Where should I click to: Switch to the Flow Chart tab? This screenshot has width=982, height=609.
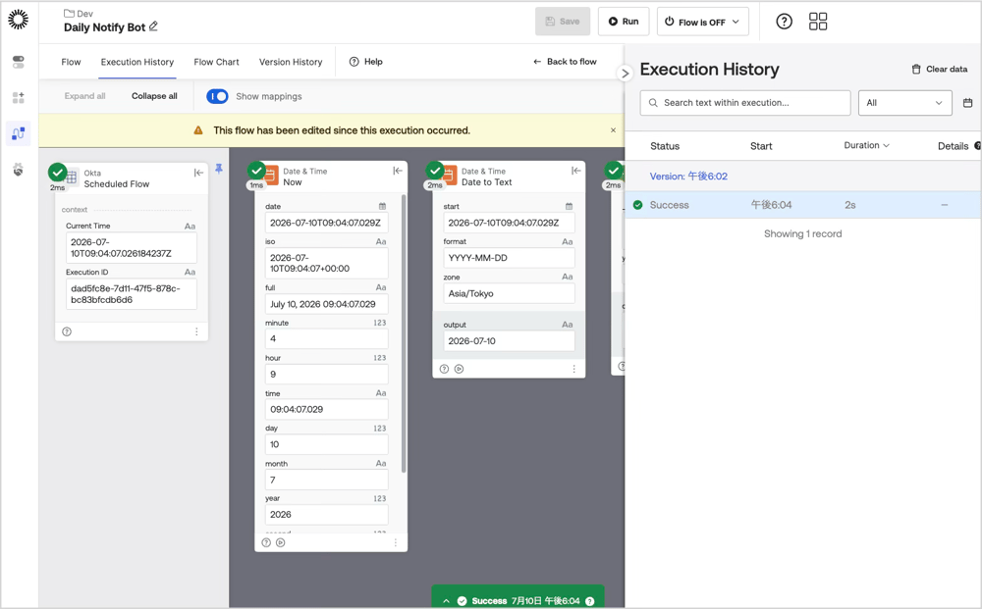(x=216, y=62)
